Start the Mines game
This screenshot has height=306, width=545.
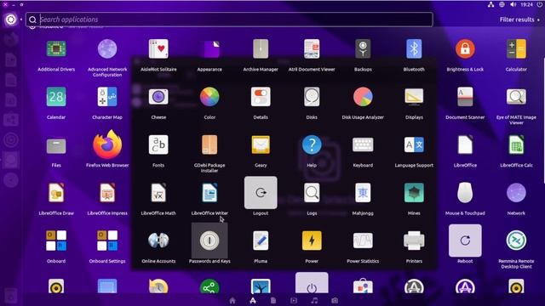pos(414,193)
